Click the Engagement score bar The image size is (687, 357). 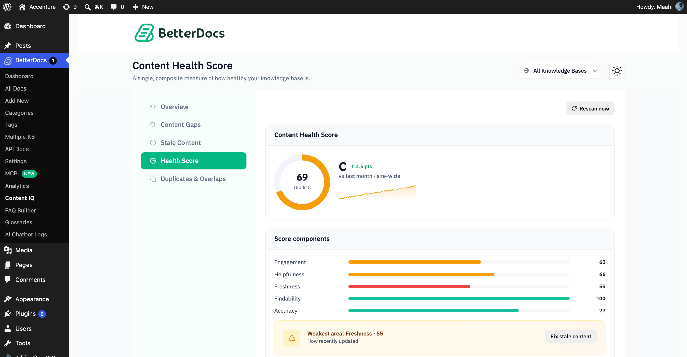[459, 262]
